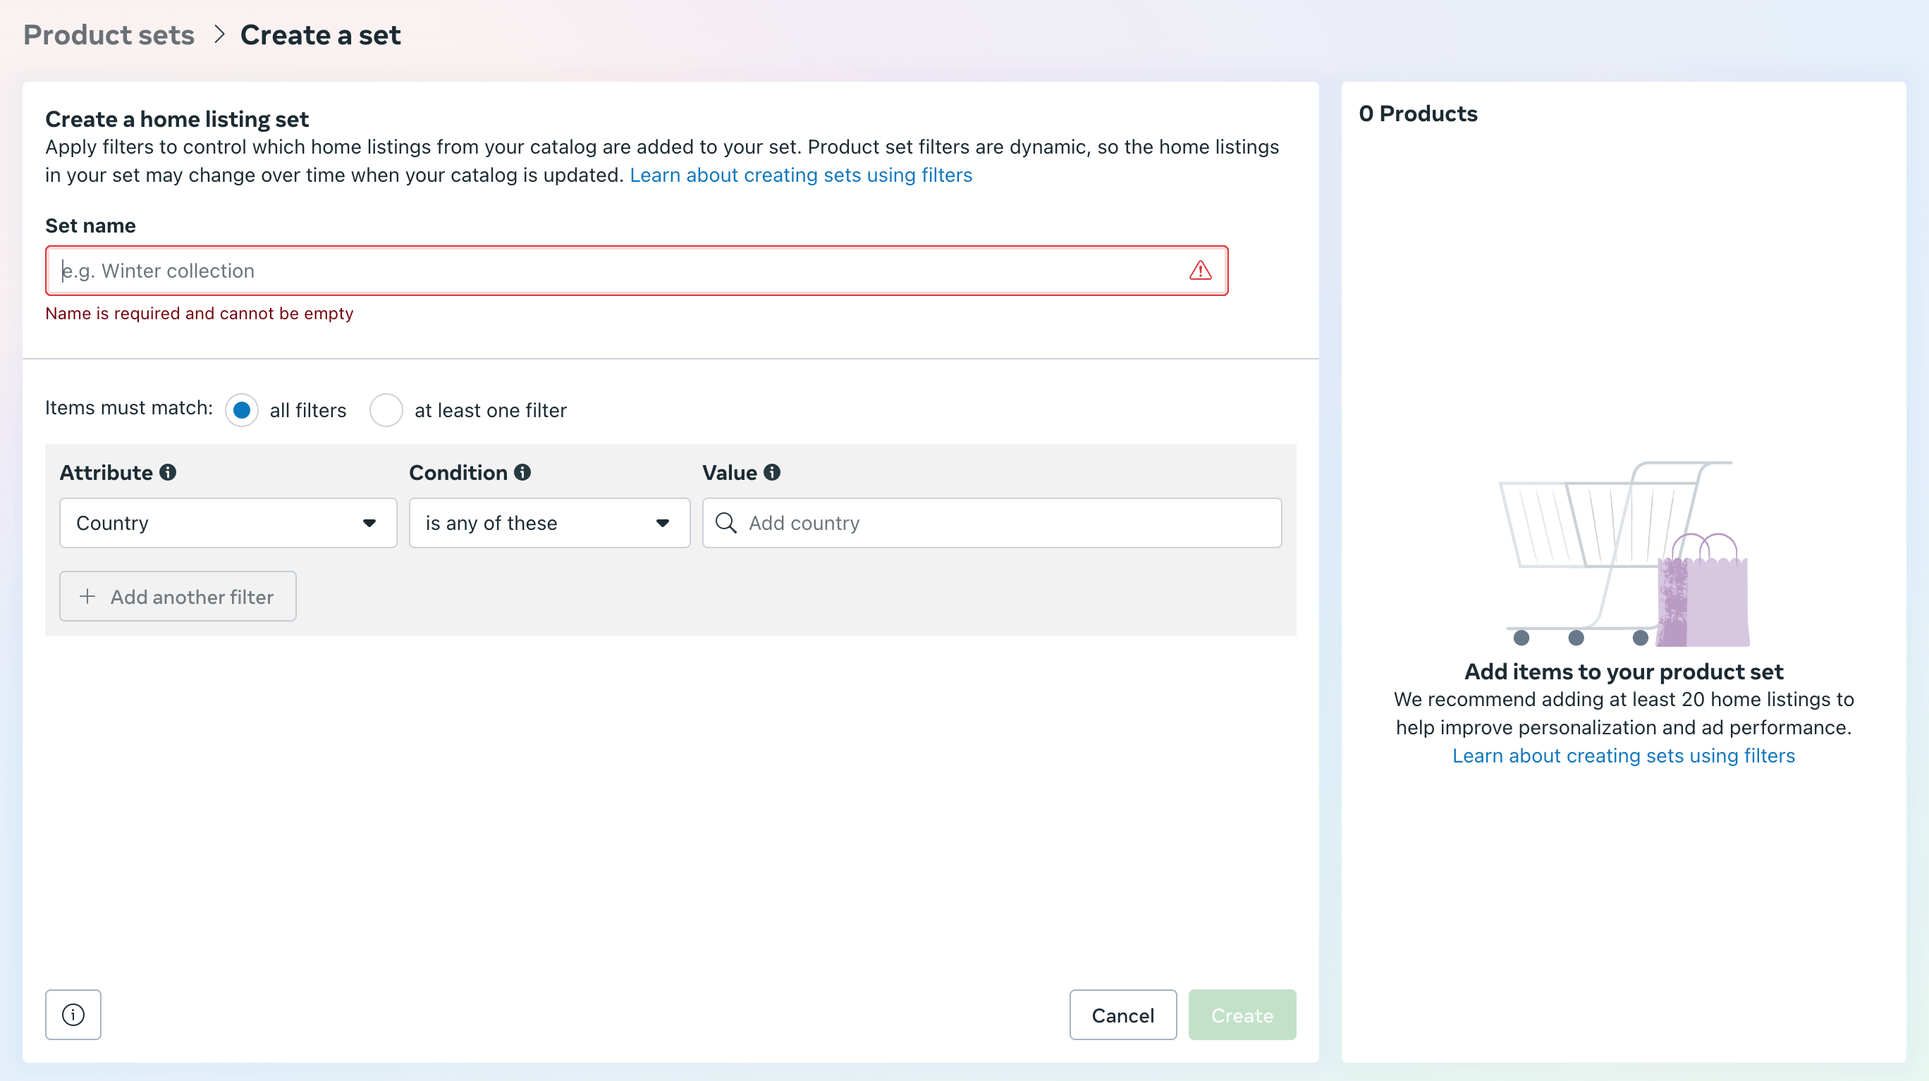Expand the "is any of these" condition dropdown
Viewport: 1929px width, 1081px height.
pyautogui.click(x=549, y=523)
